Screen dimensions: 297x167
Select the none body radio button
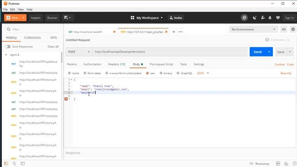click(69, 73)
